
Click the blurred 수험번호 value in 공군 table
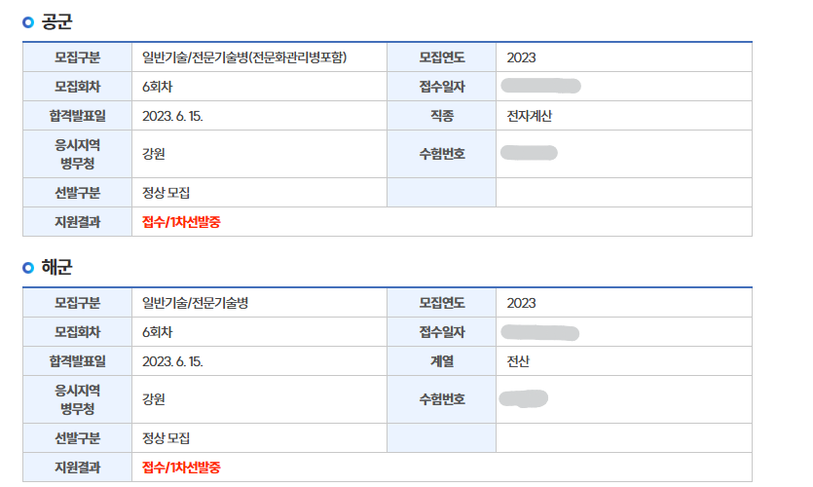(x=529, y=152)
